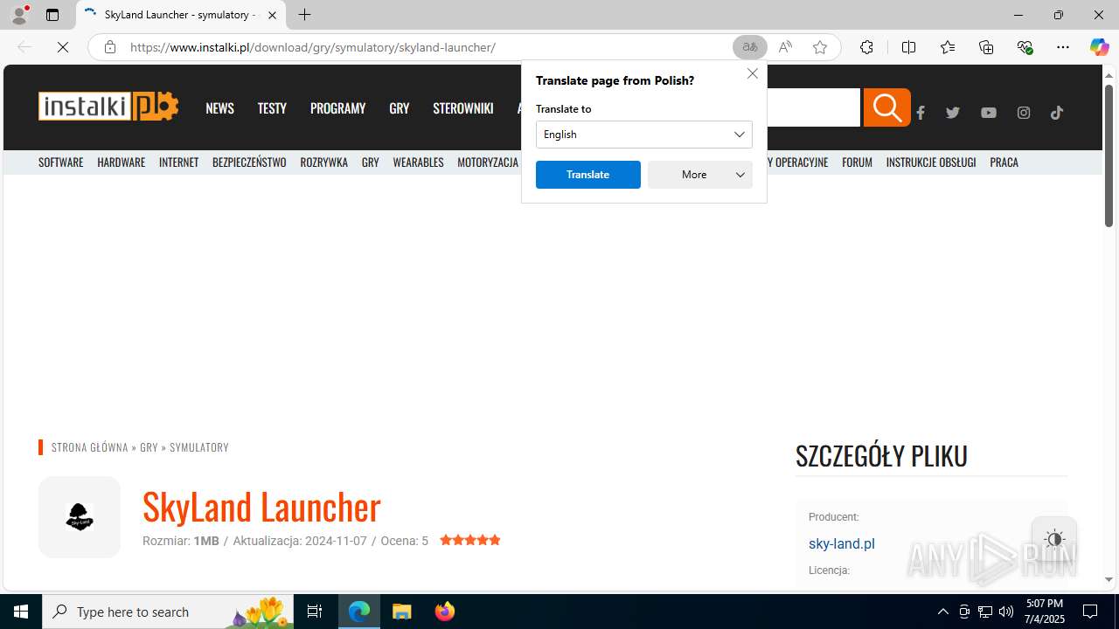The height and width of the screenshot is (629, 1119).
Task: Click the translate icon in address bar
Action: [750, 47]
